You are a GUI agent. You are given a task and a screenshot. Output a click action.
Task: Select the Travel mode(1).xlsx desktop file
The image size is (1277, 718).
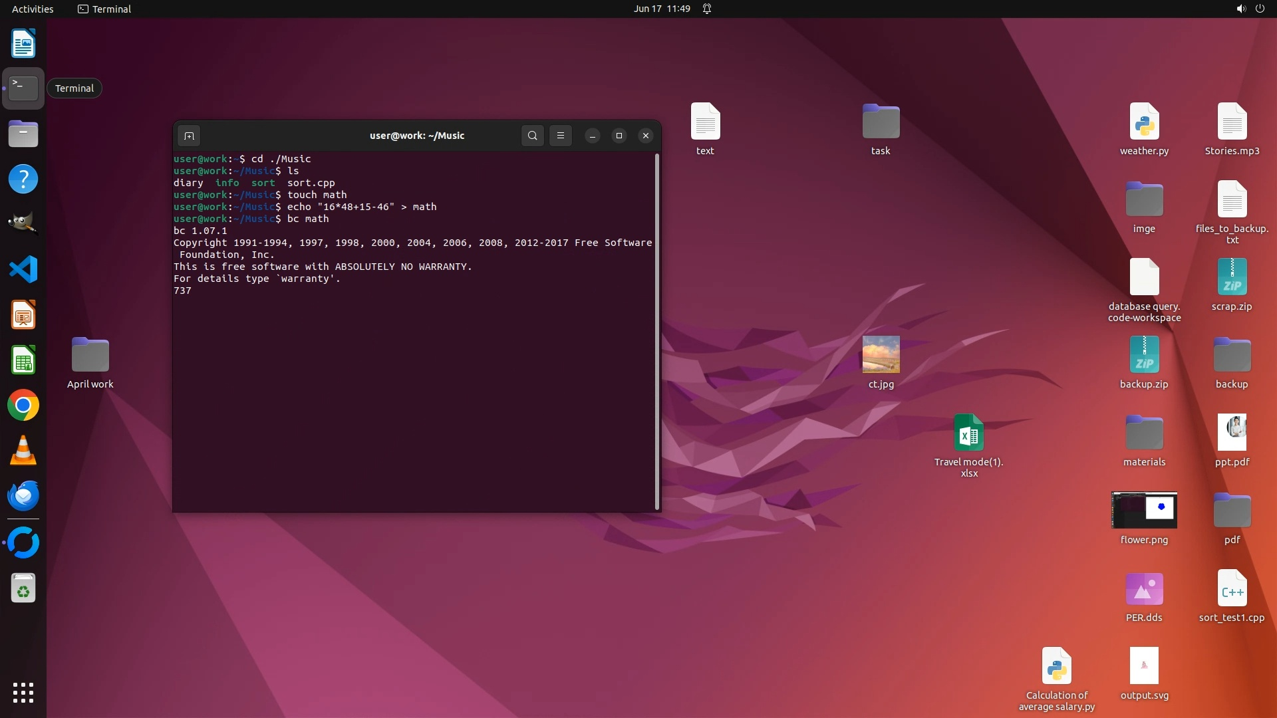pos(968,433)
